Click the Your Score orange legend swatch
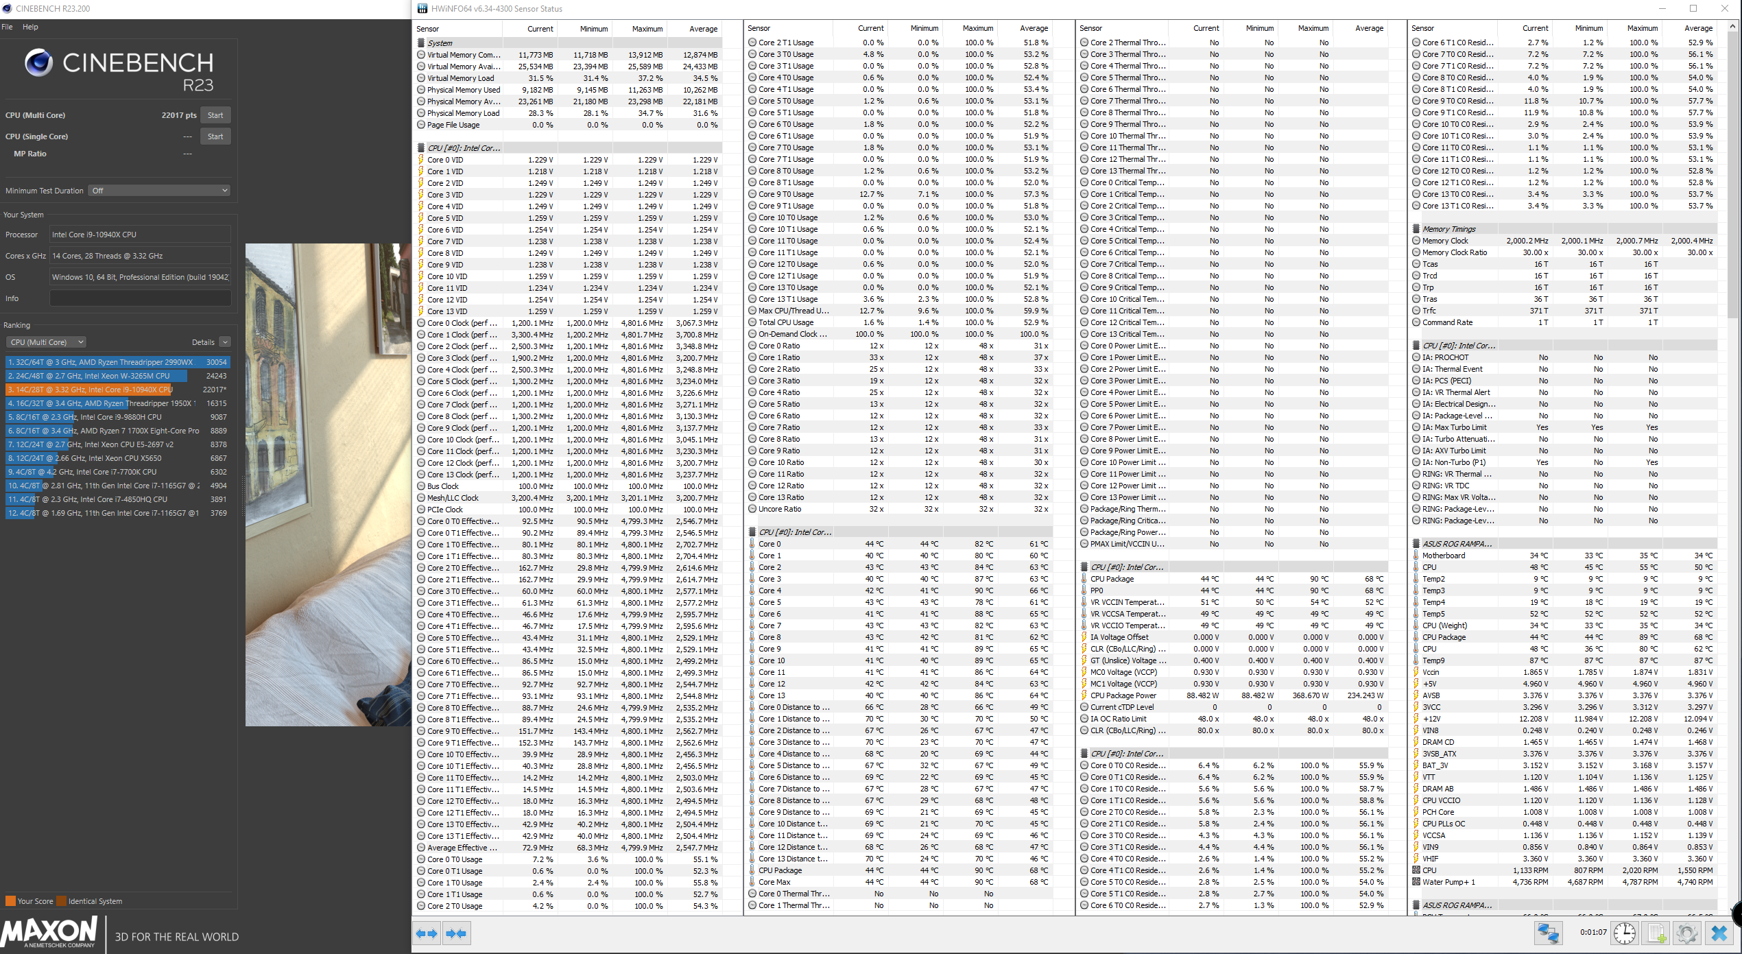 tap(10, 901)
